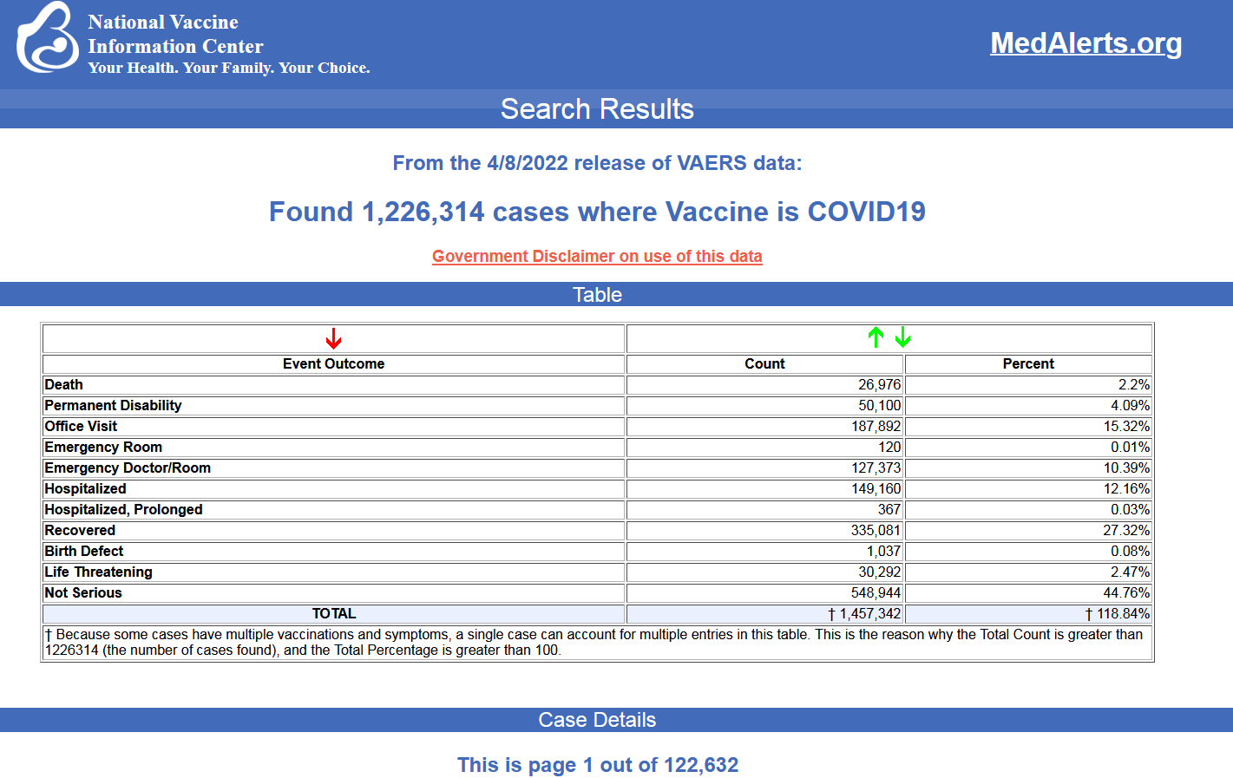Click the TOTAL row label
Image resolution: width=1233 pixels, height=778 pixels.
coord(333,613)
